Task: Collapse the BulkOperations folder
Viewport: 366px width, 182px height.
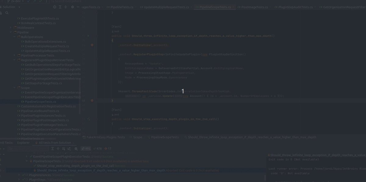Action: tap(15, 37)
